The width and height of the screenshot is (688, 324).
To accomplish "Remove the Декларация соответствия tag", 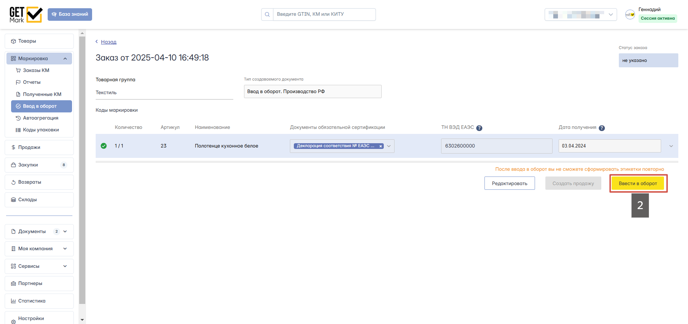I will (x=381, y=146).
